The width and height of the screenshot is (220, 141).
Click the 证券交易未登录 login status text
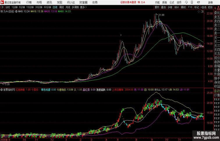tap(128, 2)
